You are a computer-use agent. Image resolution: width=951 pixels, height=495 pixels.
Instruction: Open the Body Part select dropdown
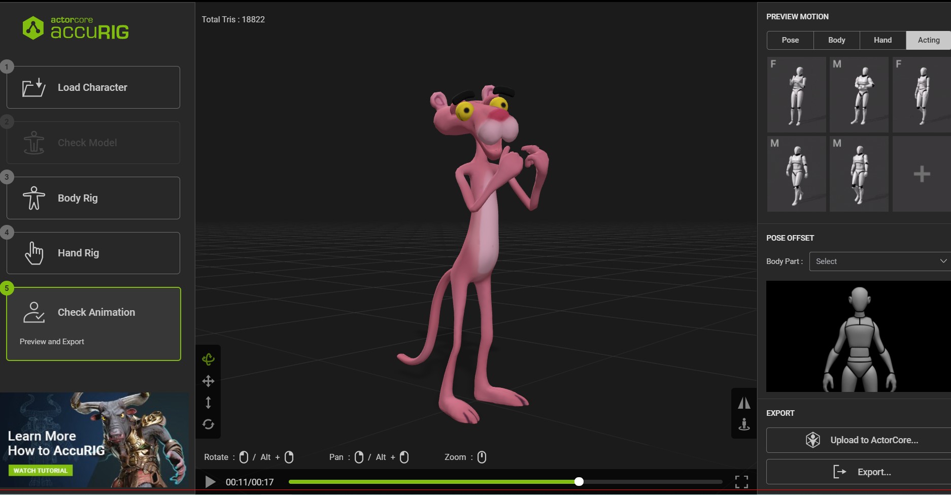coord(880,261)
